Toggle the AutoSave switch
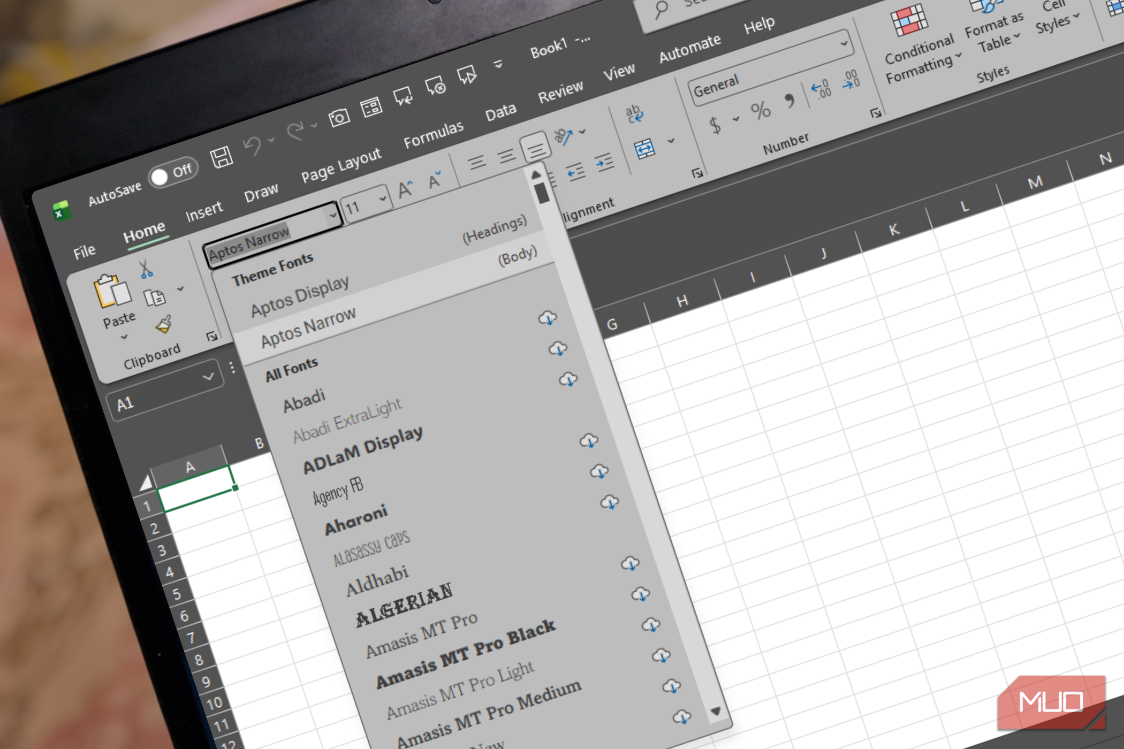This screenshot has height=749, width=1124. pyautogui.click(x=173, y=173)
